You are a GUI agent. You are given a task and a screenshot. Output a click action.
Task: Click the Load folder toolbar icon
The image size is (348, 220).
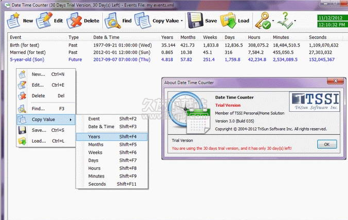coord(228,21)
